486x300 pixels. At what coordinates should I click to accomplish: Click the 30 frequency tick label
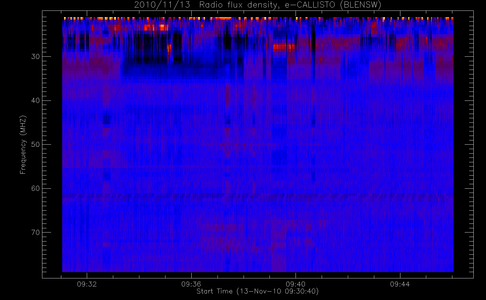(x=35, y=57)
